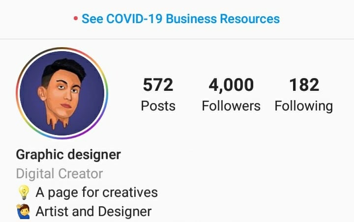Click the word 'Resources' in blue banner
The image size is (354, 222).
pyautogui.click(x=250, y=19)
